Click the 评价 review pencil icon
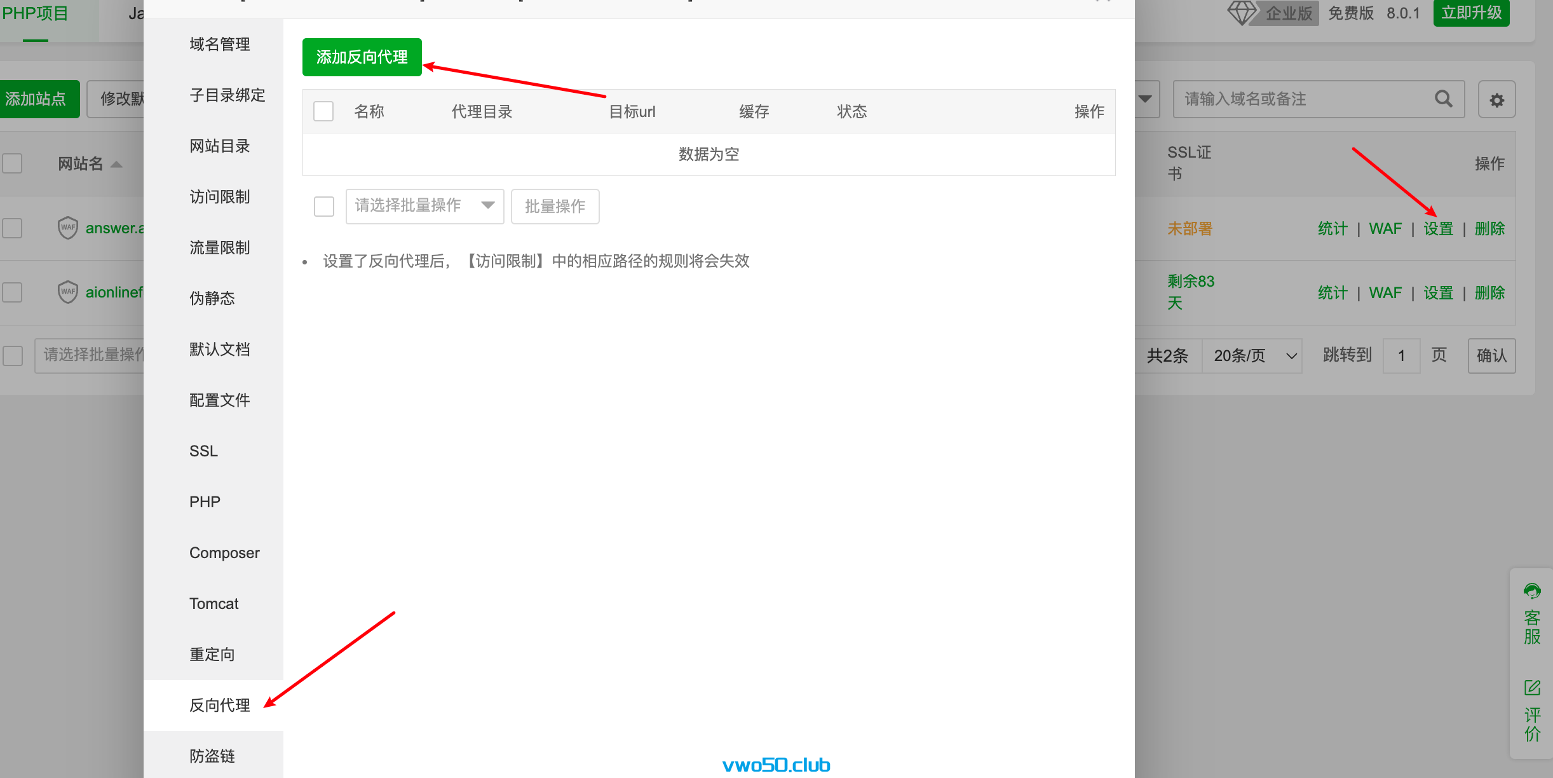 [x=1532, y=688]
